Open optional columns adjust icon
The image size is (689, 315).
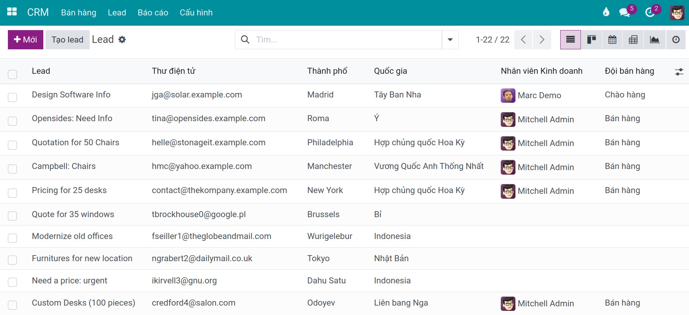click(x=679, y=72)
